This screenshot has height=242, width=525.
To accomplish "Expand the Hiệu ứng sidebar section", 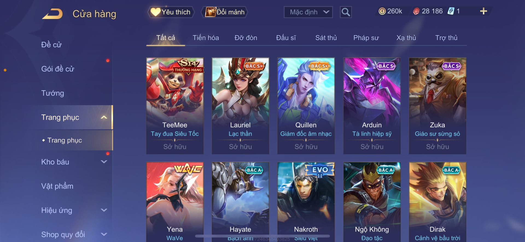I will pyautogui.click(x=104, y=210).
